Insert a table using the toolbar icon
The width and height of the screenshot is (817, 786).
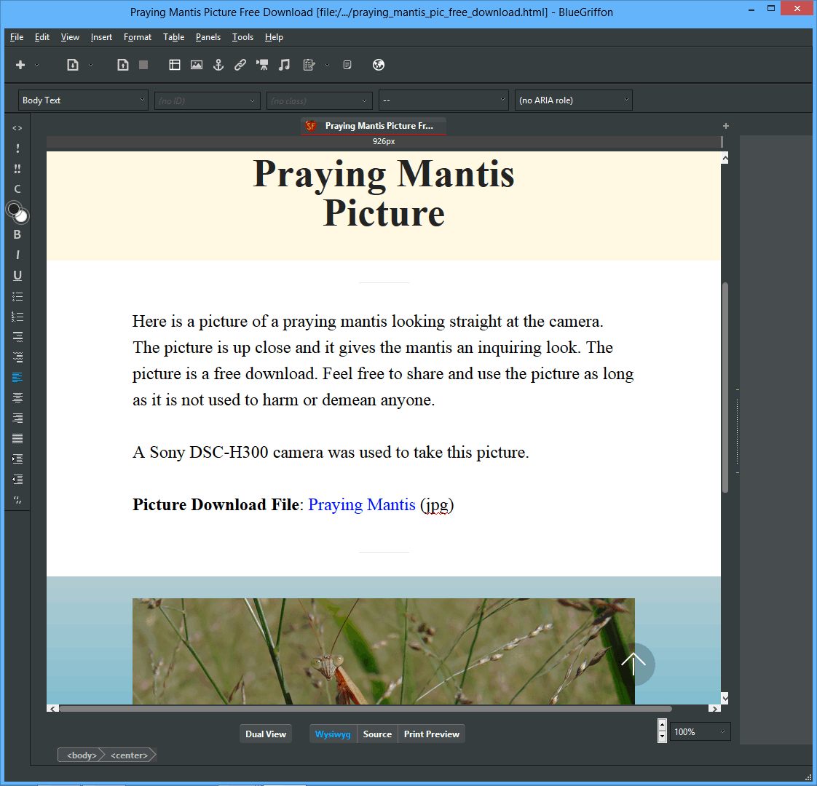(175, 65)
